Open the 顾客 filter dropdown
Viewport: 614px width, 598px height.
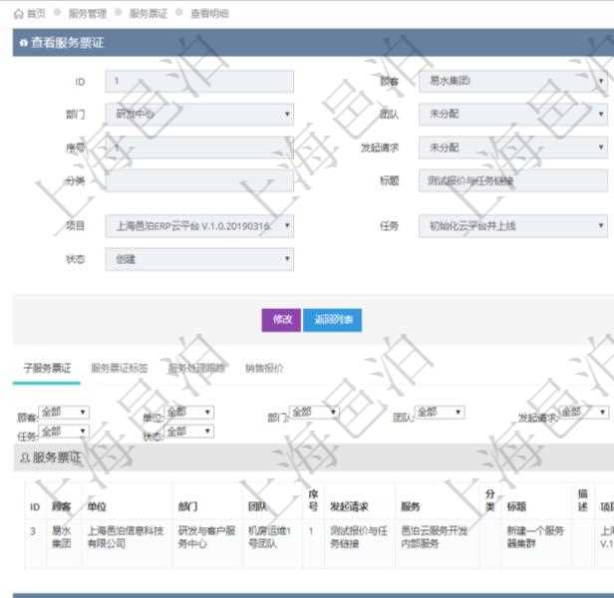(x=64, y=412)
